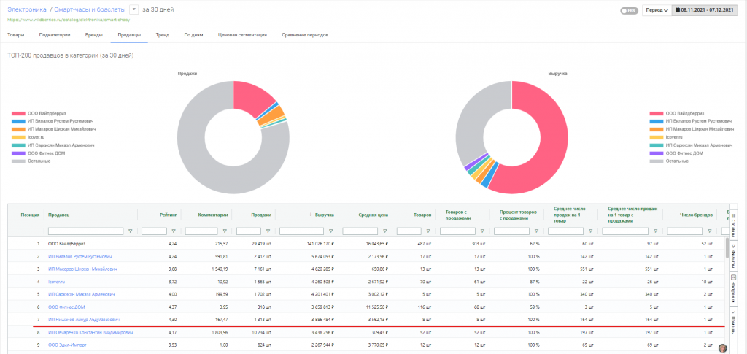Click the filter funnel under Средняя цена column
The image size is (747, 354).
coord(385,231)
